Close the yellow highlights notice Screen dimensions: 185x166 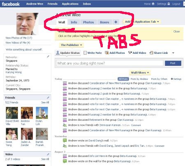click(176, 31)
